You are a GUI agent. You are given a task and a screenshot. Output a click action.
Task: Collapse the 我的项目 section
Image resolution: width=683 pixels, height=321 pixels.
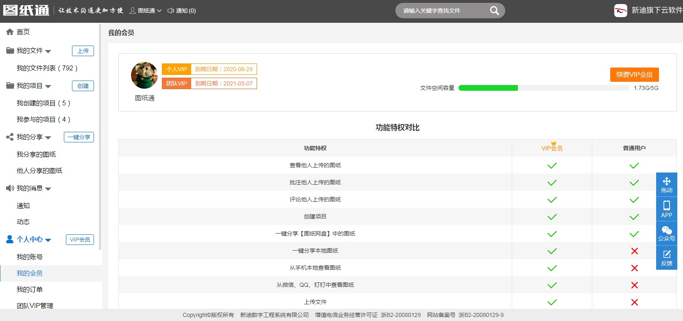click(x=48, y=86)
